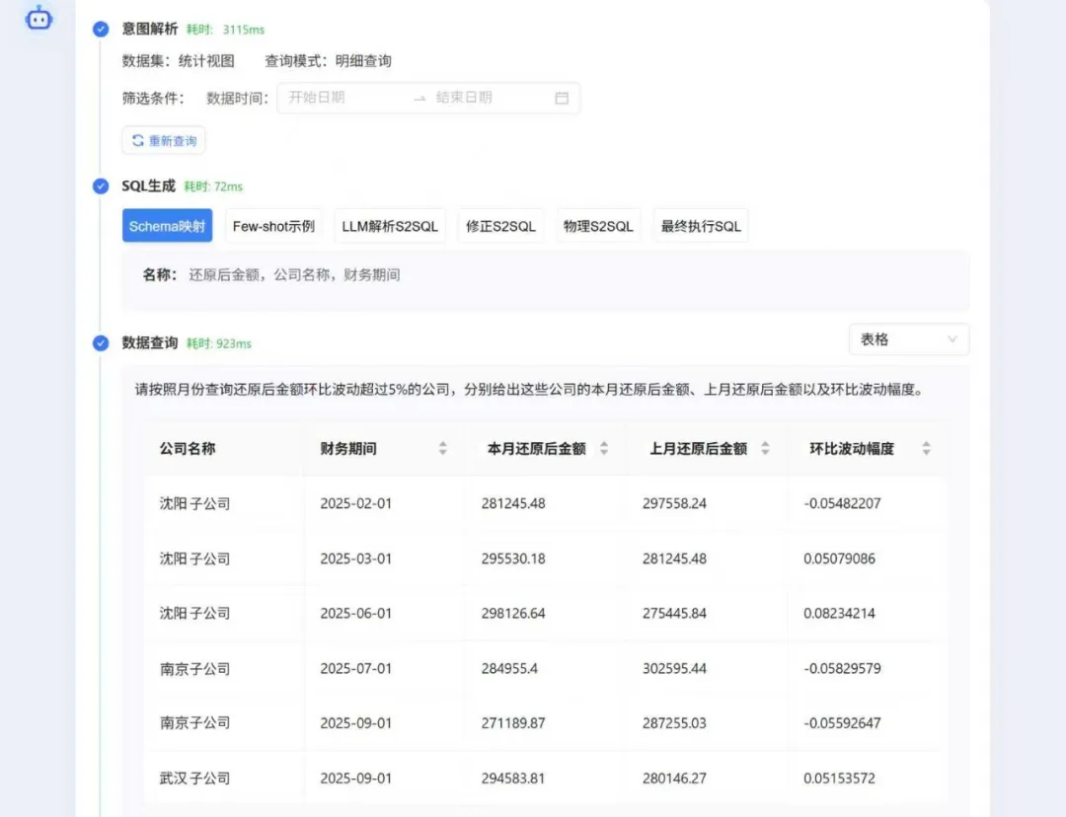
Task: Switch to the Few-shot示例 tab
Action: click(x=273, y=225)
